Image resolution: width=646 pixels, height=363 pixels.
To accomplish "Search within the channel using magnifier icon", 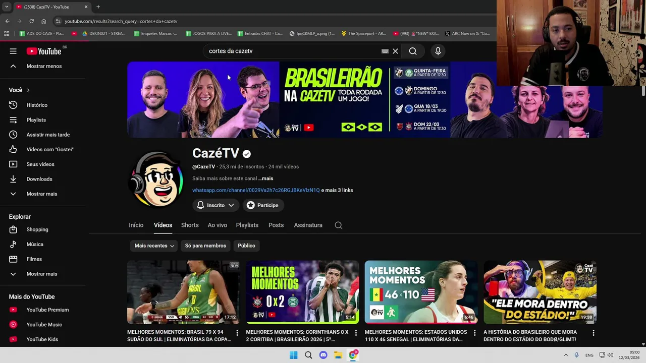I will pyautogui.click(x=339, y=225).
